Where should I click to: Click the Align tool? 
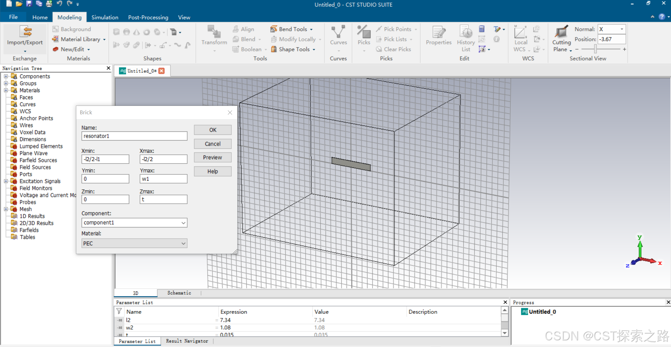tap(244, 29)
